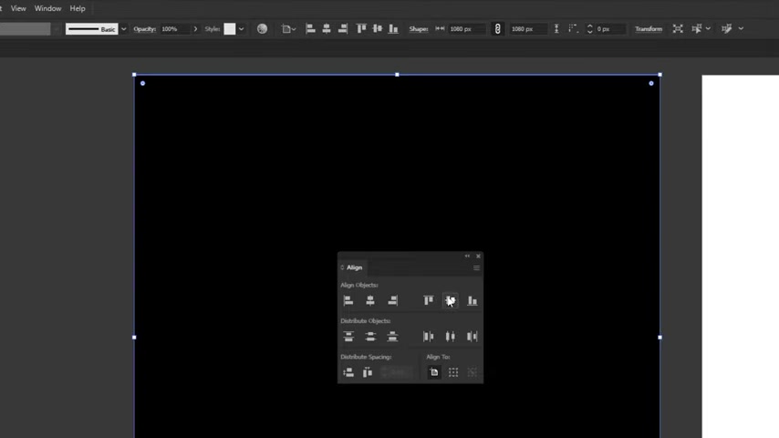Image resolution: width=779 pixels, height=438 pixels.
Task: Horizontal align right in Align panel
Action: pos(392,300)
